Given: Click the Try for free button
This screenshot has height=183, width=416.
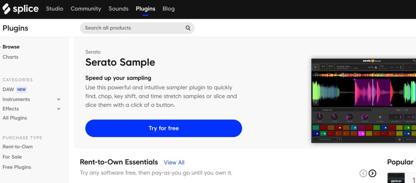Looking at the screenshot, I should tap(163, 128).
